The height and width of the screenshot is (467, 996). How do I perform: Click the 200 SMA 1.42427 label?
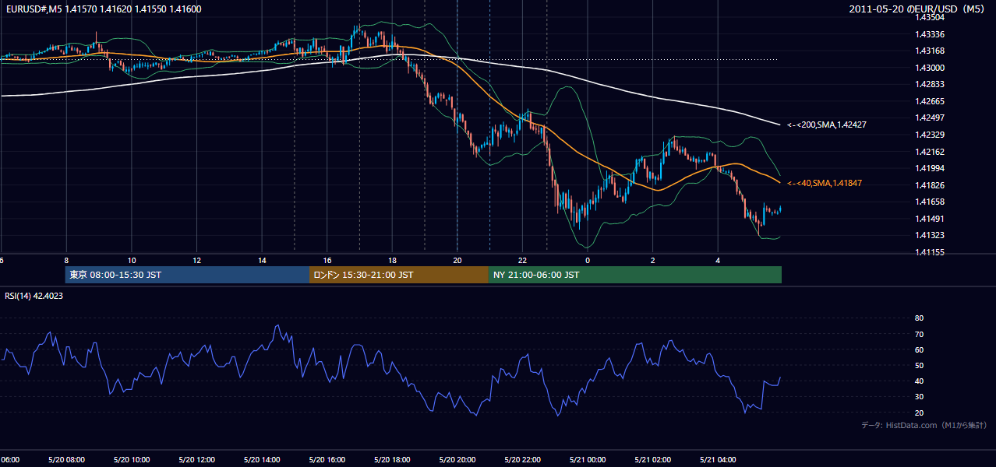(827, 125)
